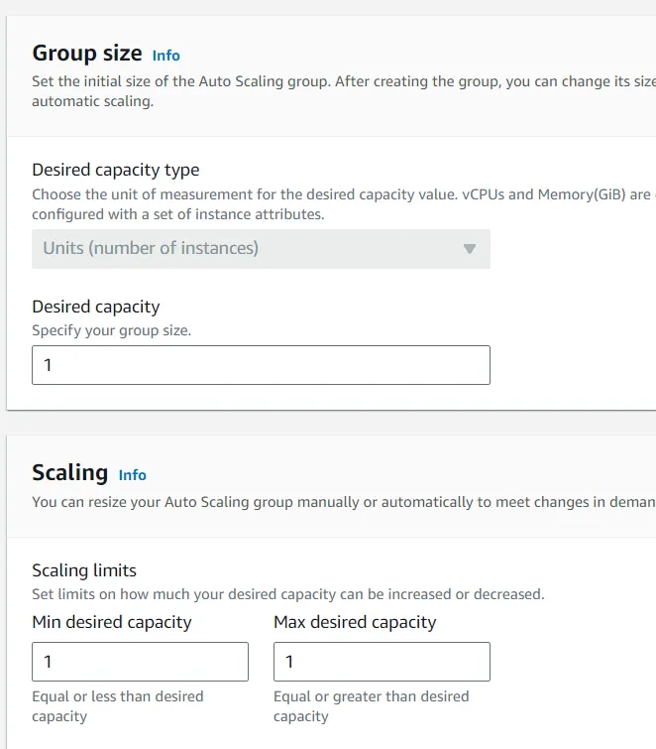Image resolution: width=656 pixels, height=749 pixels.
Task: Click the Scaling section heading
Action: (x=69, y=473)
